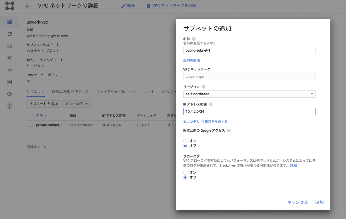The height and width of the screenshot is (219, 346).
Task: Open the リージョン dropdown
Action: 249,94
